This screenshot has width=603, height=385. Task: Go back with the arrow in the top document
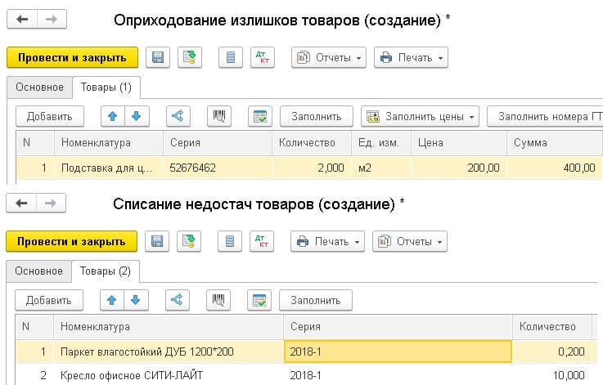[x=22, y=20]
